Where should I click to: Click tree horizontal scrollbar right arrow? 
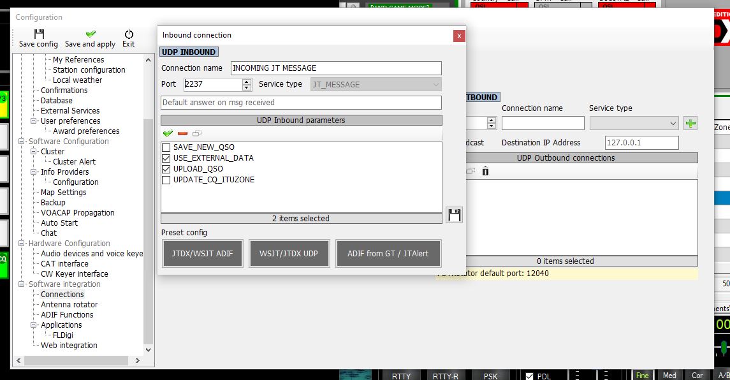point(137,360)
